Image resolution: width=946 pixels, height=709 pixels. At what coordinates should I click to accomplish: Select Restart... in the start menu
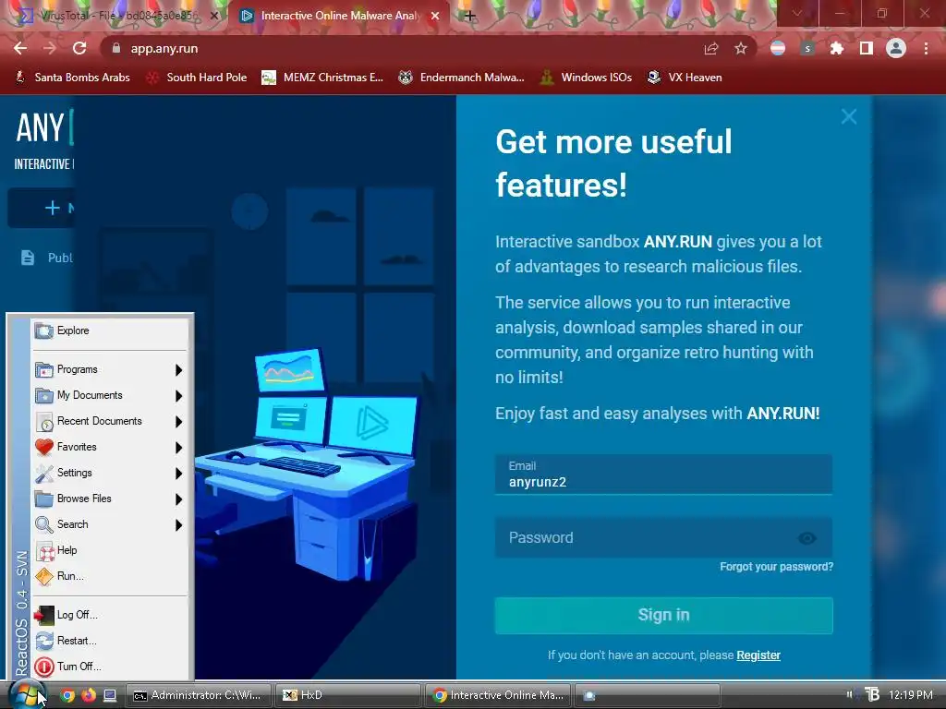coord(109,641)
